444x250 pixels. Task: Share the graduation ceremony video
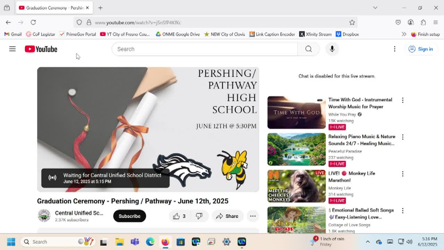227,216
